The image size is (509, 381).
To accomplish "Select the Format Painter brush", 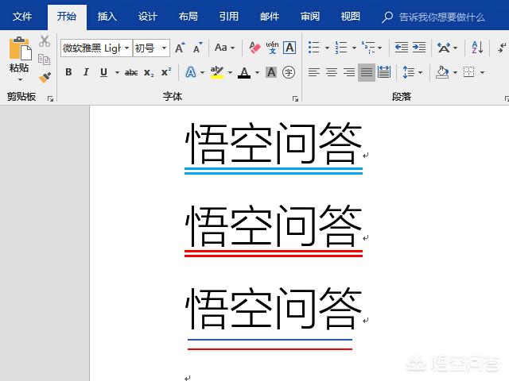I will point(45,78).
